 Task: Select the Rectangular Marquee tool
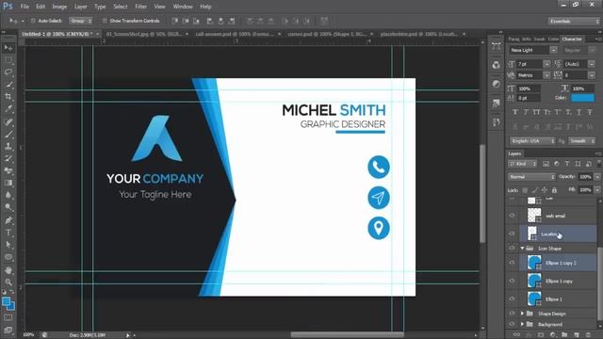[x=8, y=60]
